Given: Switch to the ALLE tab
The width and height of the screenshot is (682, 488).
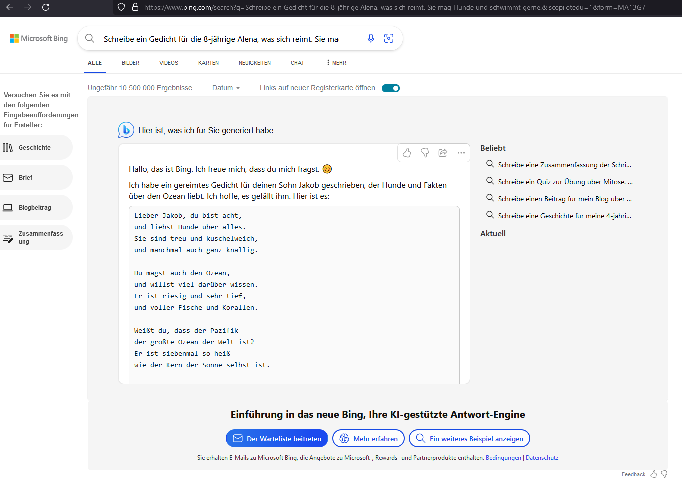Looking at the screenshot, I should [95, 63].
